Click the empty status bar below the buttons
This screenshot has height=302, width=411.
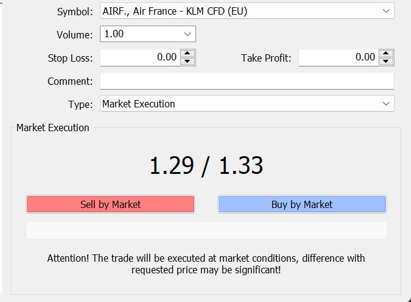click(x=206, y=231)
